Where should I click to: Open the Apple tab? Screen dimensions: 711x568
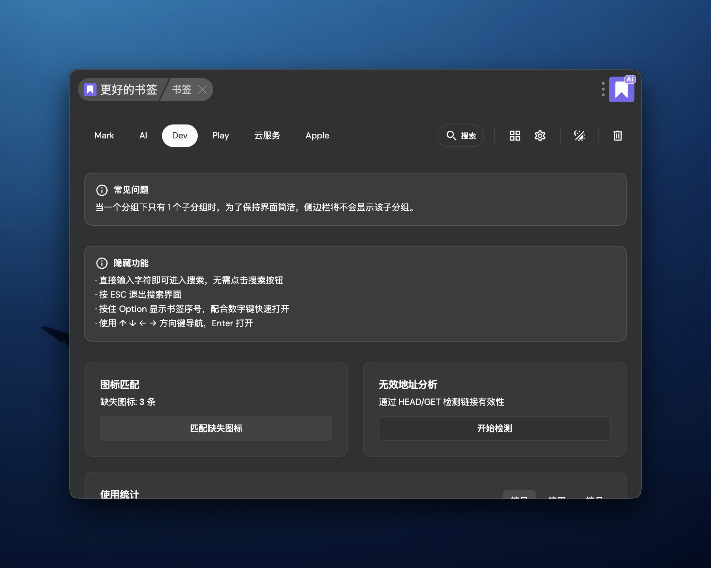[317, 136]
